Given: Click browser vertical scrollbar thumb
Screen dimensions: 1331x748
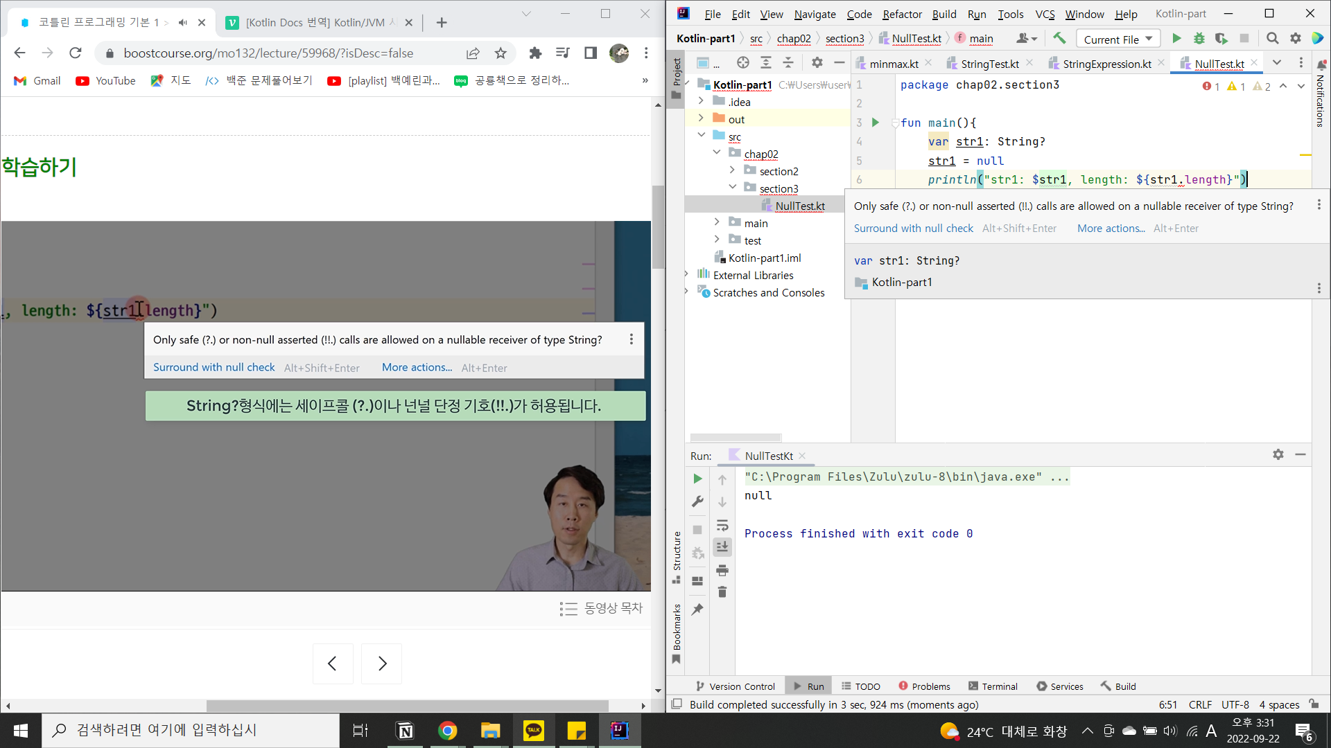Looking at the screenshot, I should click(658, 227).
